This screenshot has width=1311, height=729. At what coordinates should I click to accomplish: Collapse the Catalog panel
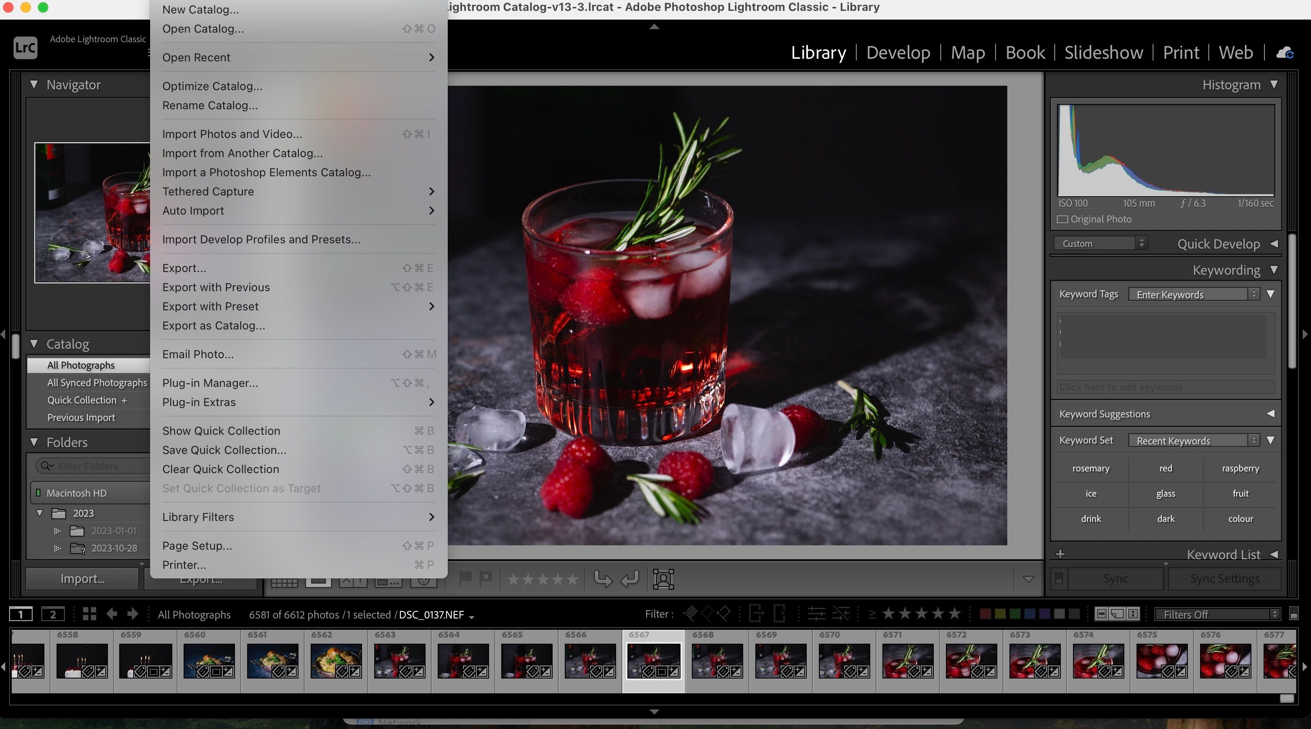34,344
